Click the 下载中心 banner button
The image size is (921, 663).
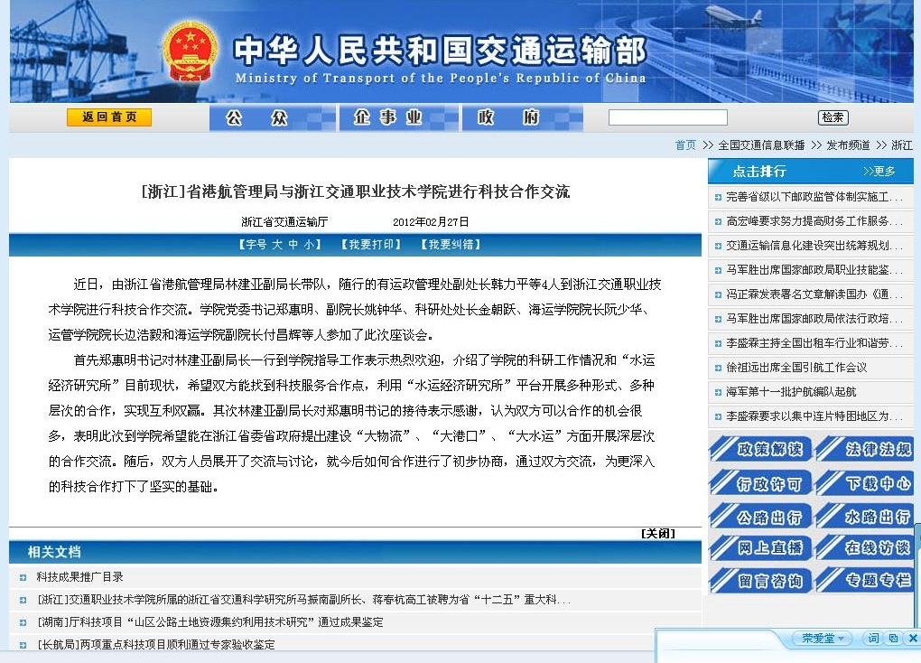coord(864,483)
